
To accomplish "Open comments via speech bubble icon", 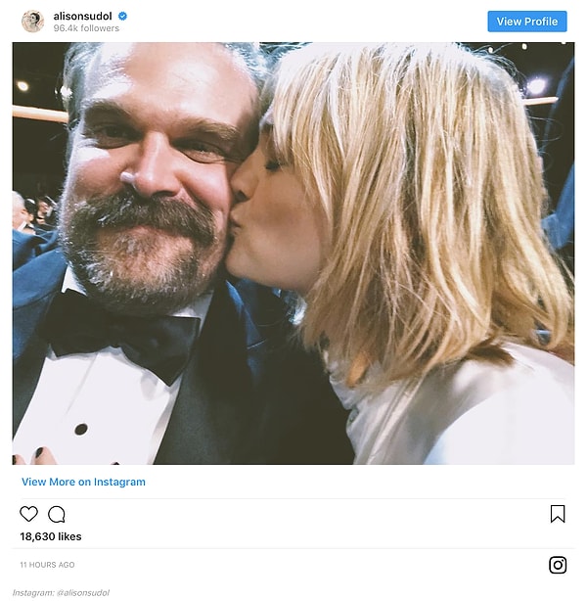I will click(x=57, y=514).
